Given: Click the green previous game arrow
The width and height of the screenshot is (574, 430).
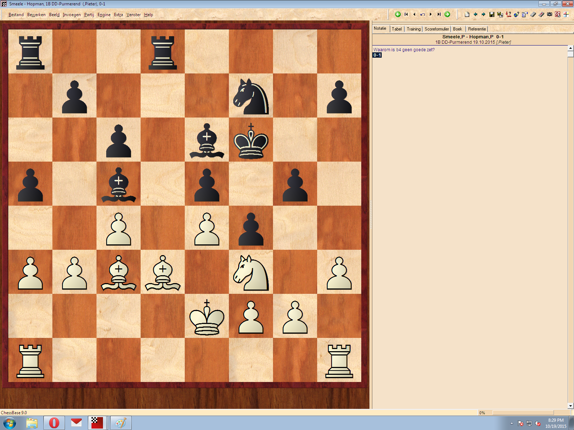Looking at the screenshot, I should point(398,14).
